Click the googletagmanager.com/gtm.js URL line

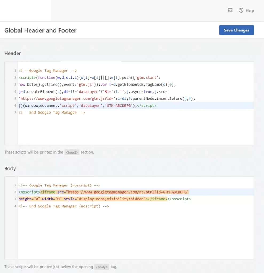click(107, 99)
